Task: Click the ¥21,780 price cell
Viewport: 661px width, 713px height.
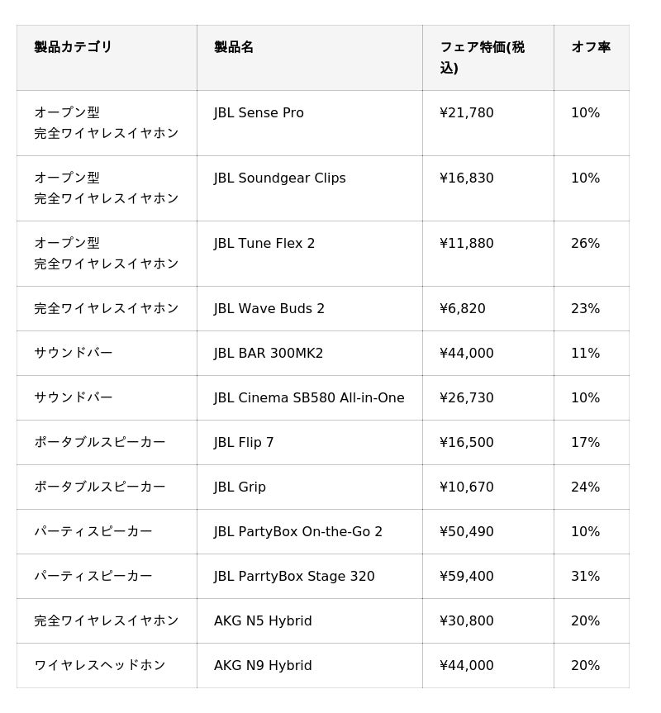Action: coord(467,113)
